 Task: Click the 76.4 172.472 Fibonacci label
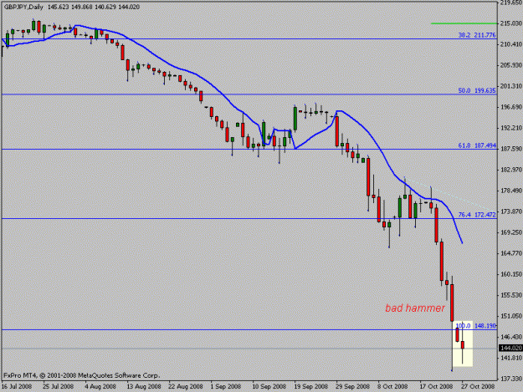coord(477,215)
